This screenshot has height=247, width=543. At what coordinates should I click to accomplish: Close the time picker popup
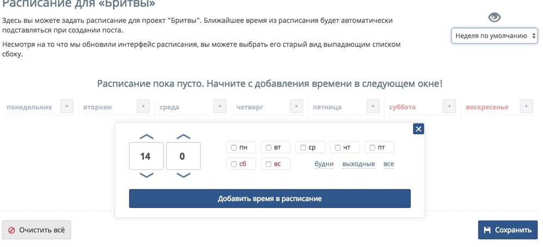[x=418, y=129]
